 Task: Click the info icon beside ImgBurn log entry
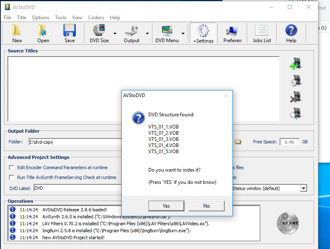pyautogui.click(x=13, y=230)
